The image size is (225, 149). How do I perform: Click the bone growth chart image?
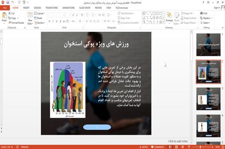coord(67,90)
